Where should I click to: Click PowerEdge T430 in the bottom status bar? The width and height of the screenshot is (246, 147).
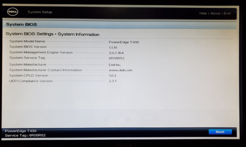click(21, 131)
